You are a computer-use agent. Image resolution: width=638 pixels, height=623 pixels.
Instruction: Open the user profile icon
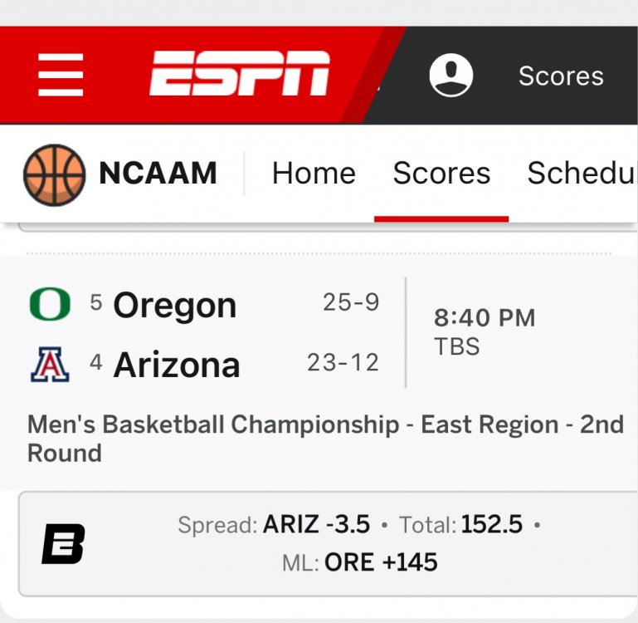pyautogui.click(x=450, y=76)
